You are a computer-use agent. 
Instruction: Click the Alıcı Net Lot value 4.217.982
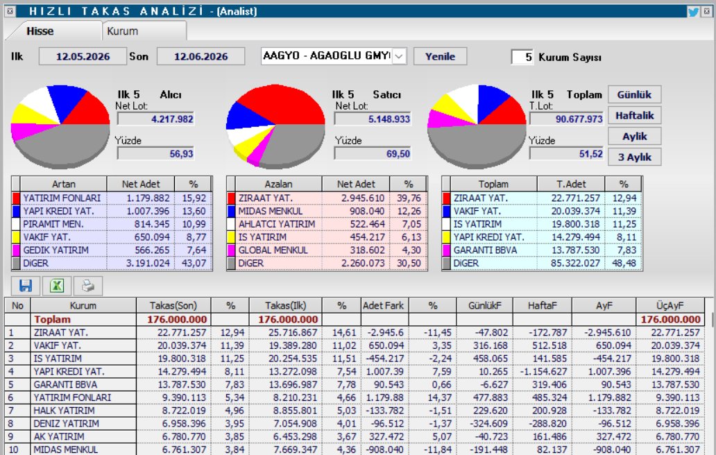pyautogui.click(x=155, y=119)
